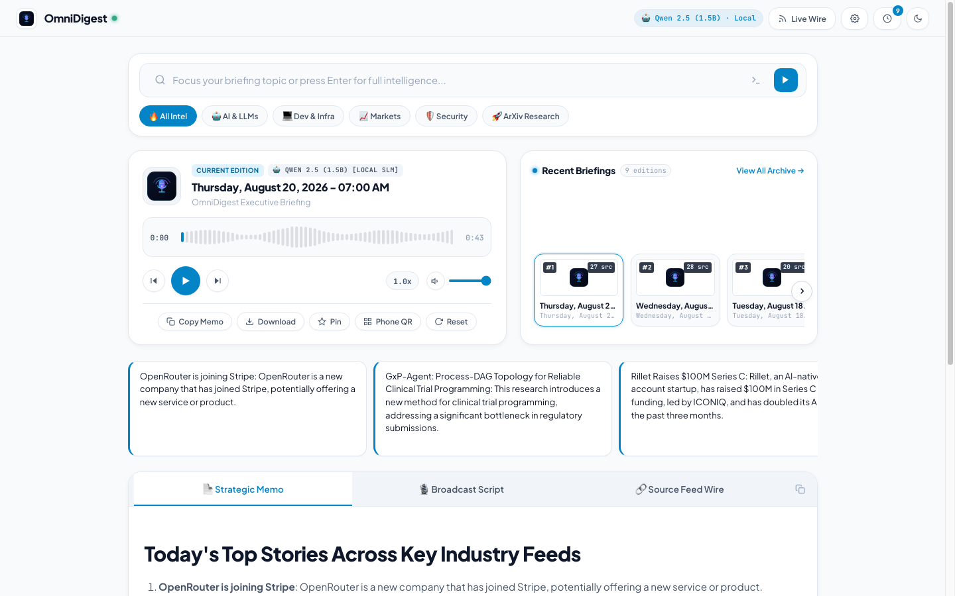
Task: Toggle dark mode with the moon icon
Action: (918, 19)
